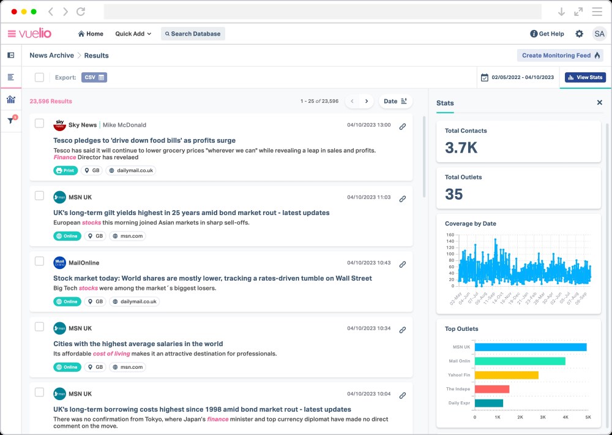Screen dimensions: 612x435
Task: Select the gilt yields article checkbox
Action: click(39, 195)
